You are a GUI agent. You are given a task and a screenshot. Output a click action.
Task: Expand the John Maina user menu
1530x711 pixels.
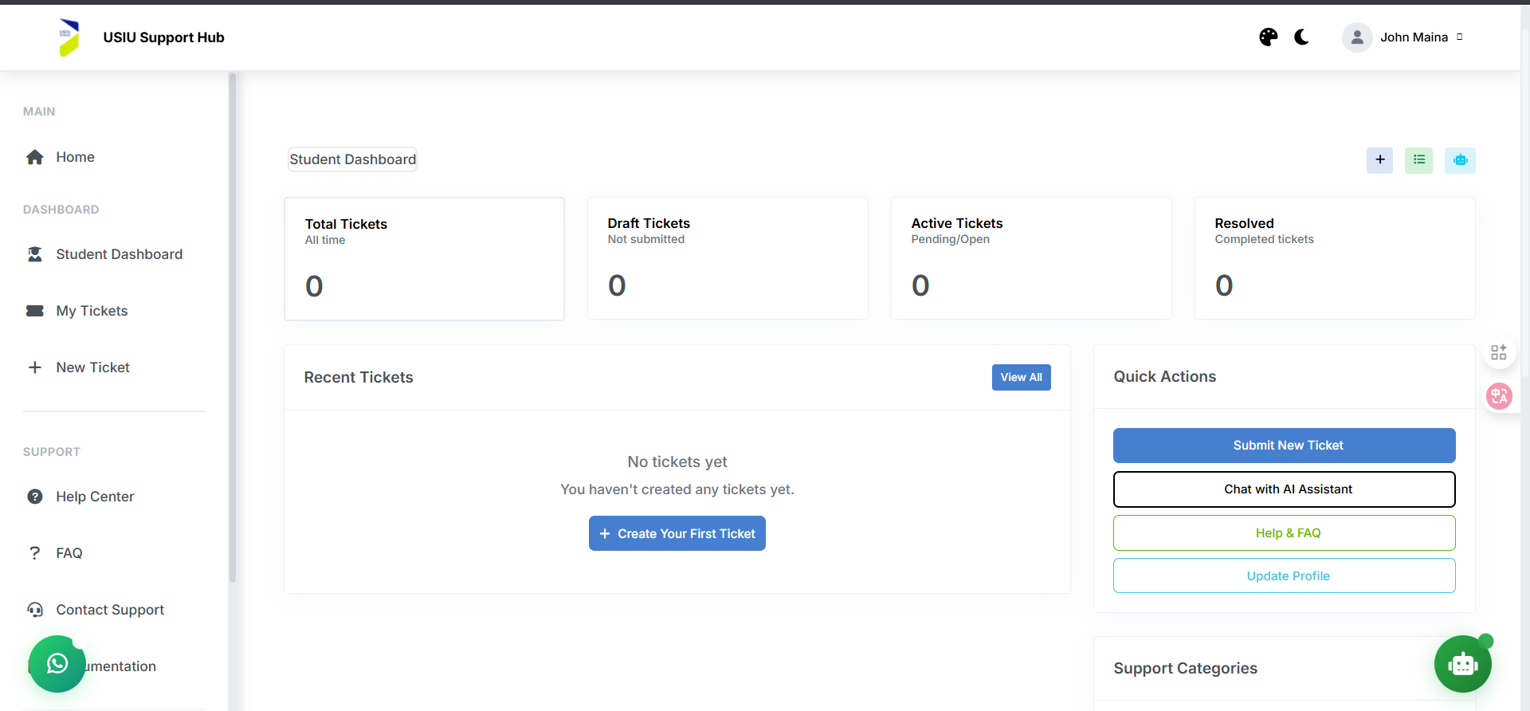click(1403, 37)
